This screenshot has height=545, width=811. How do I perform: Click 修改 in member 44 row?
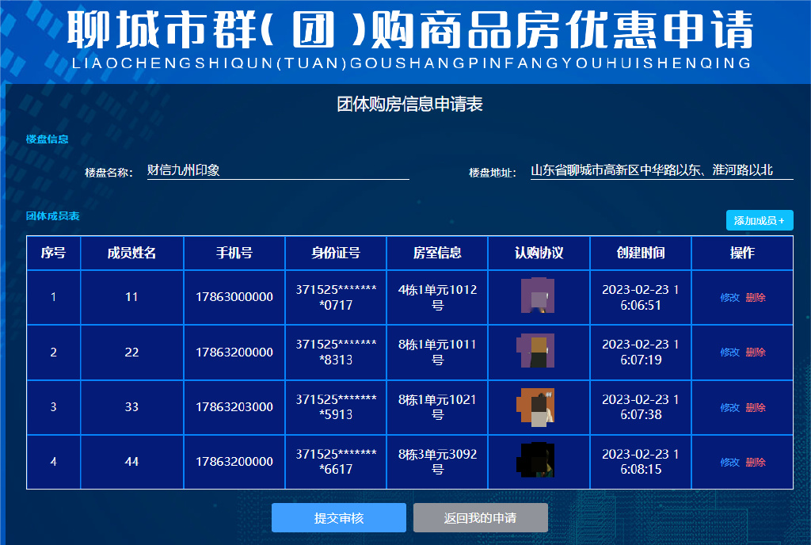[x=729, y=462]
